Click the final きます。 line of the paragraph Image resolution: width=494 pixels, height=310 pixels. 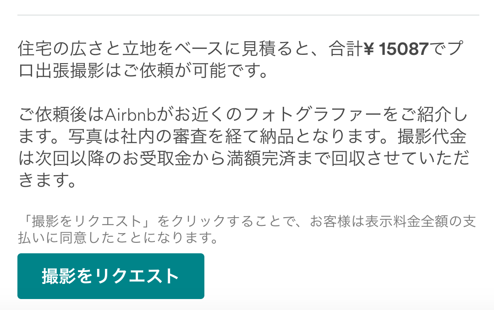click(x=47, y=180)
